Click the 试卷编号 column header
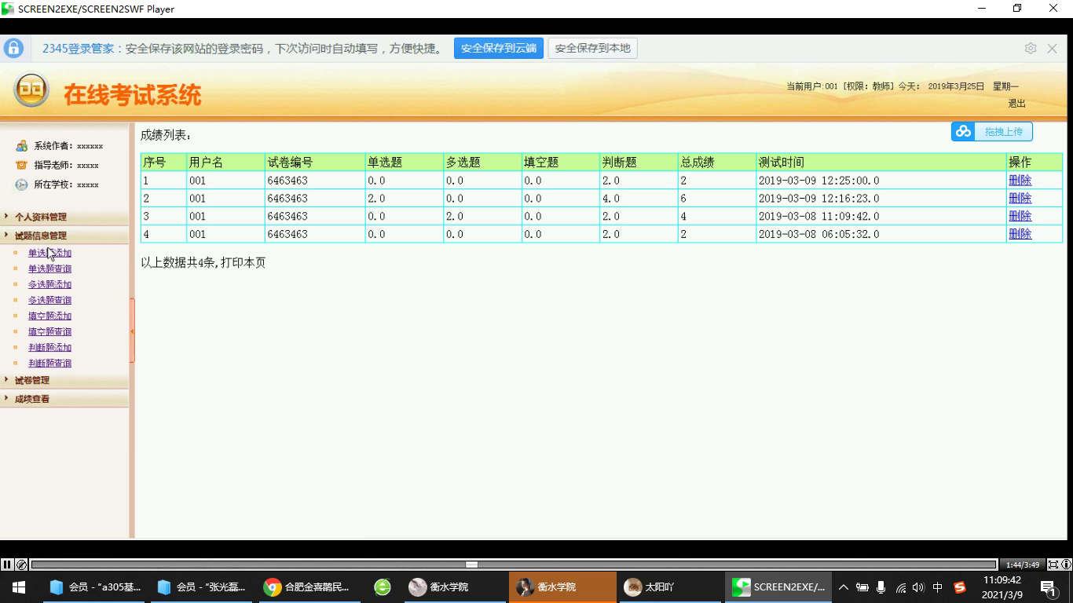 (315, 163)
